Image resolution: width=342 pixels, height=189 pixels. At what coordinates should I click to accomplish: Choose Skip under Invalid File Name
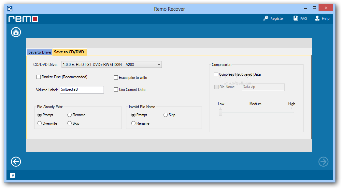tap(165, 115)
